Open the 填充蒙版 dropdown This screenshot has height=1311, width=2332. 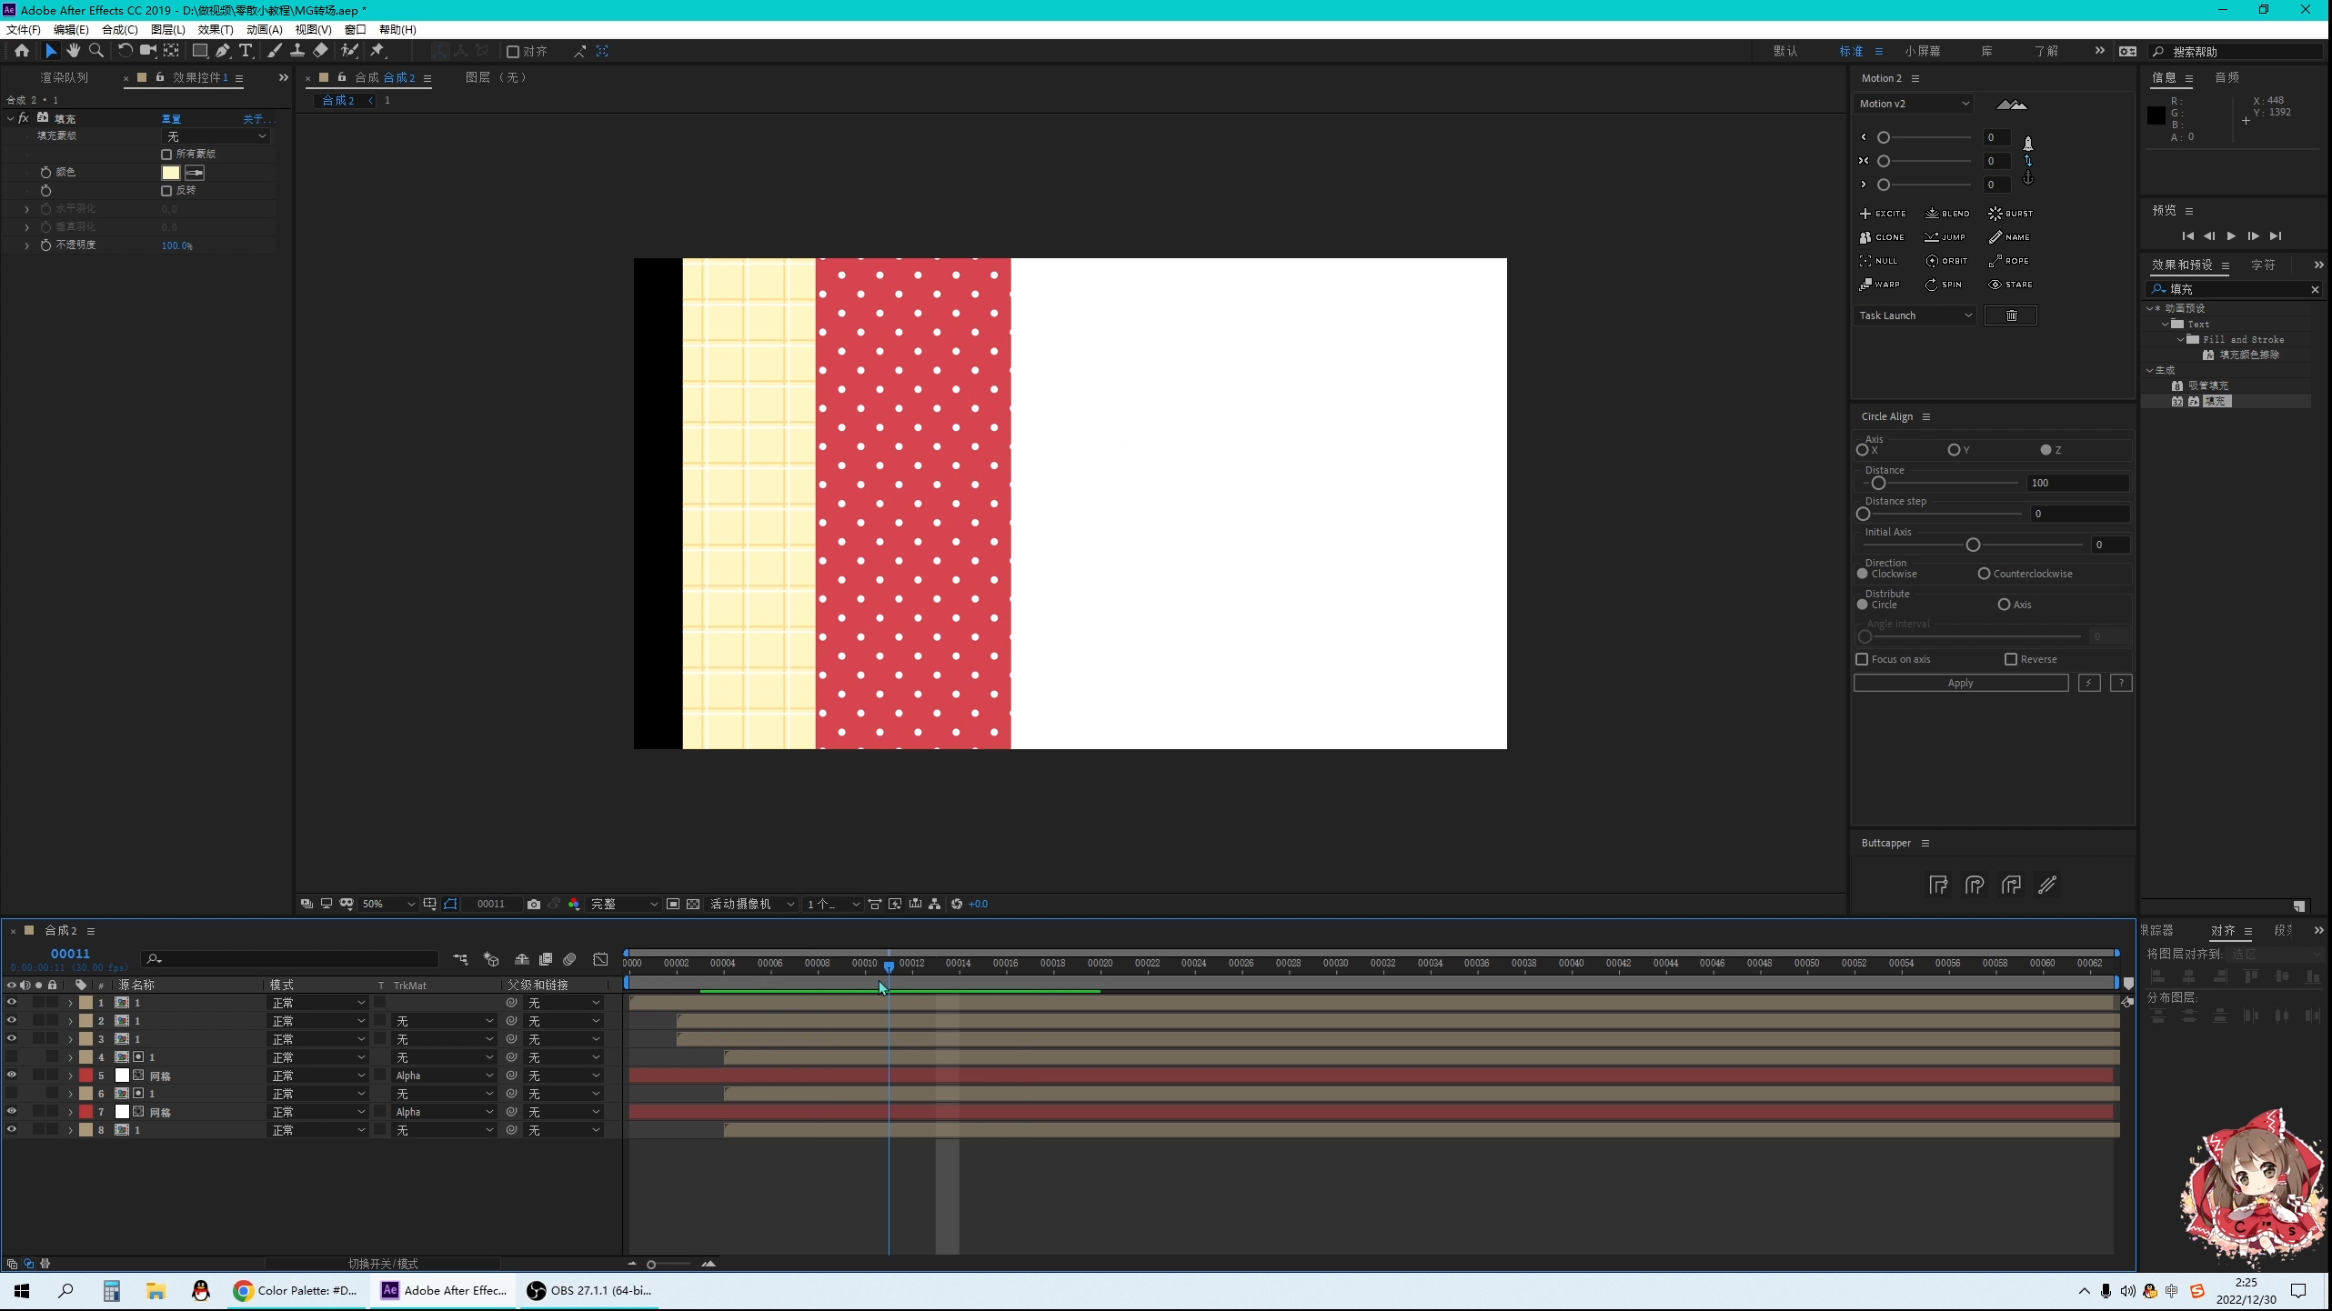[216, 136]
